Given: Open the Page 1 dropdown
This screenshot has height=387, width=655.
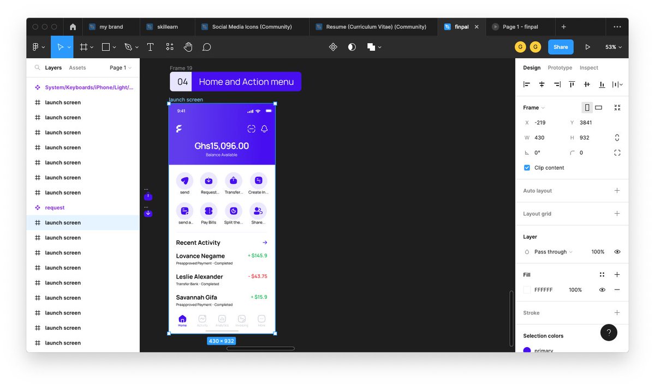Looking at the screenshot, I should click(x=121, y=68).
